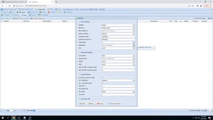Switch to TV adapters sub-tab

(6, 15)
